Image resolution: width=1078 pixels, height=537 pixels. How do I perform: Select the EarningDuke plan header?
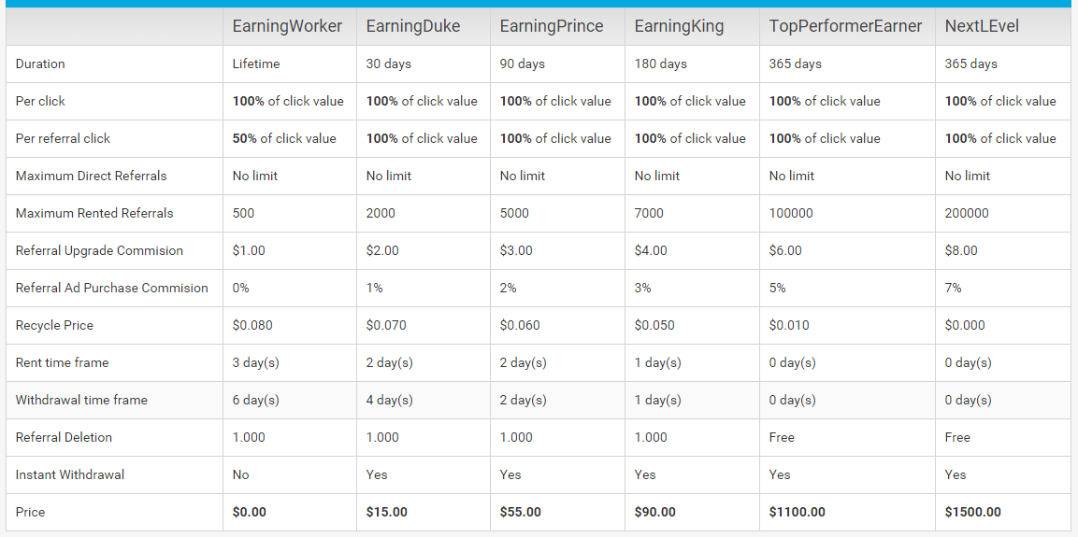pyautogui.click(x=413, y=26)
